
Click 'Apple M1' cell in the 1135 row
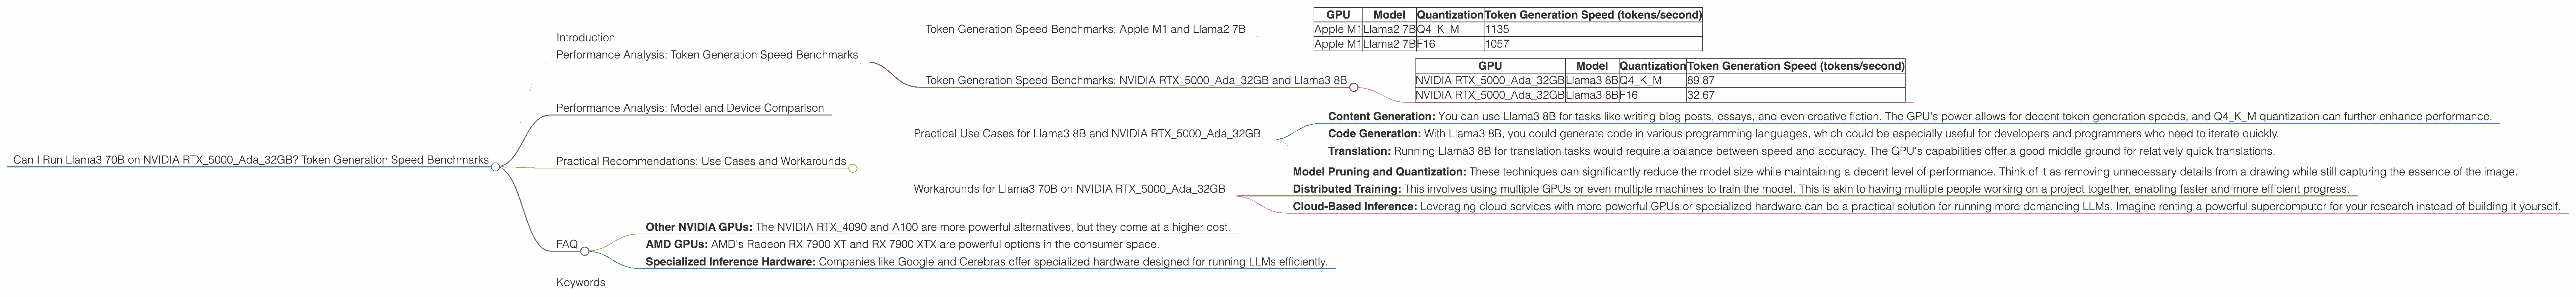pyautogui.click(x=1338, y=30)
